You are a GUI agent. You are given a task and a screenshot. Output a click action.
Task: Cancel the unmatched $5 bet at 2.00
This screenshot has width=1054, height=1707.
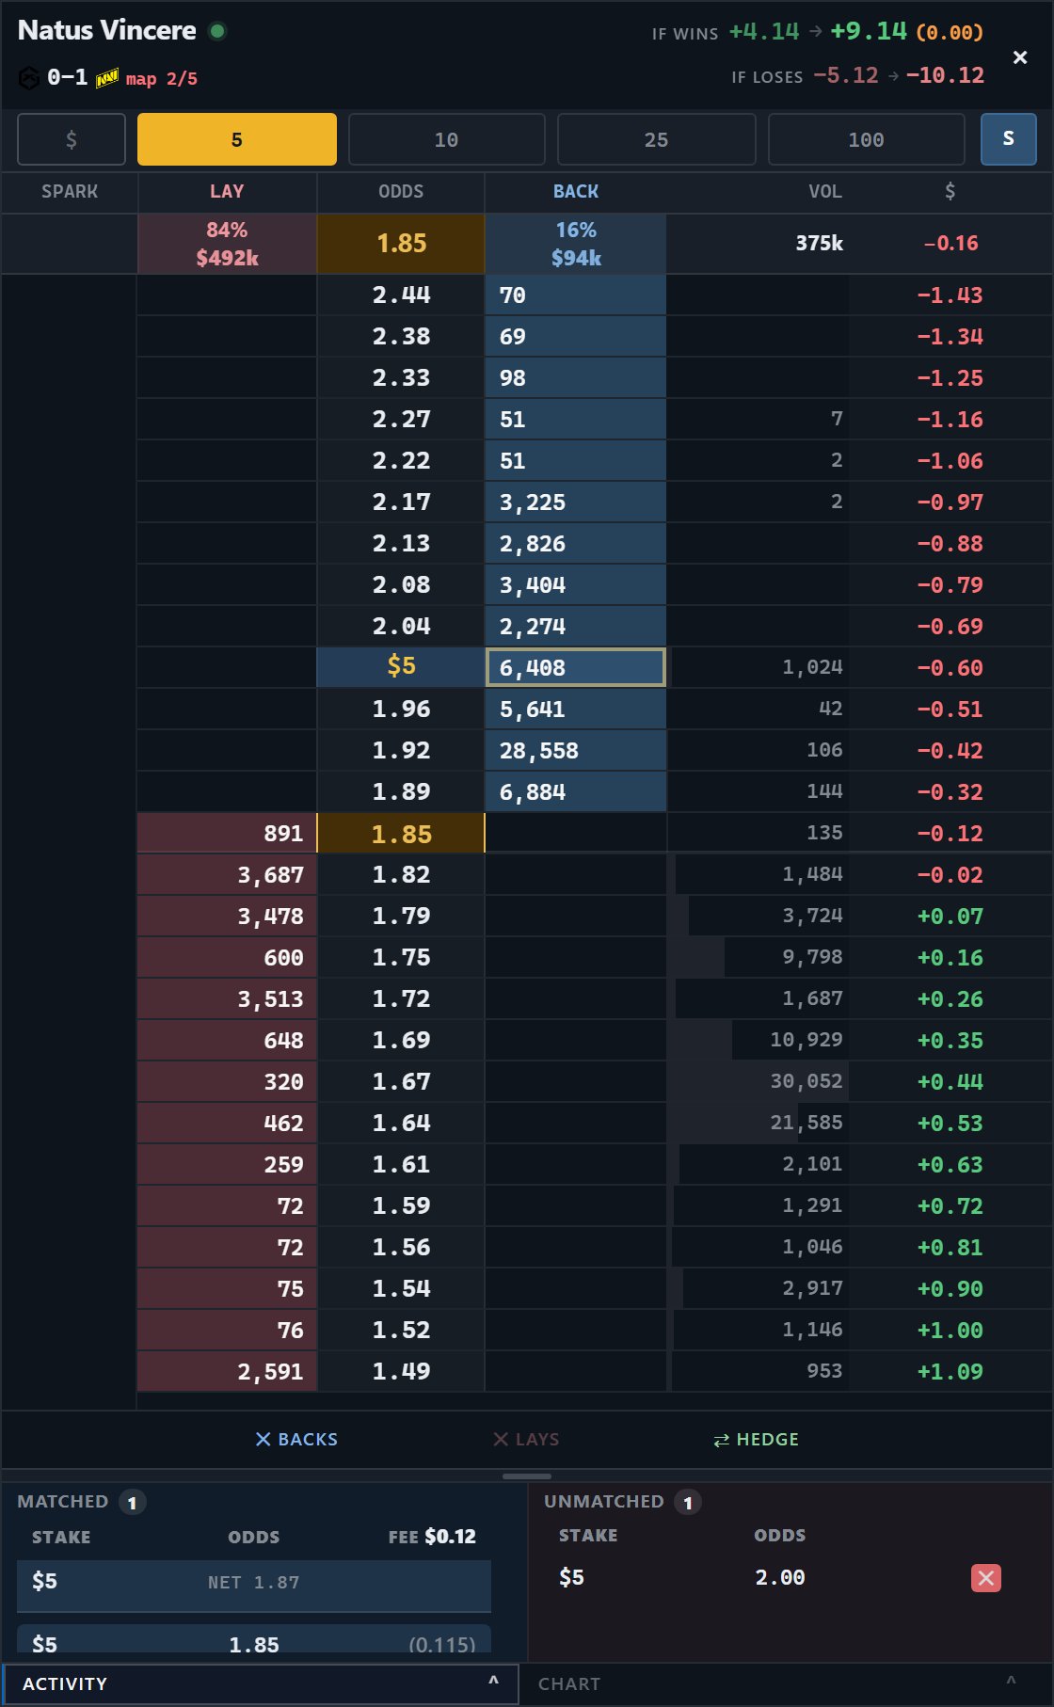point(985,1578)
